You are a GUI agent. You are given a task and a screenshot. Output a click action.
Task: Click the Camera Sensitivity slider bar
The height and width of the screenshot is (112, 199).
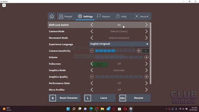coord(115,51)
